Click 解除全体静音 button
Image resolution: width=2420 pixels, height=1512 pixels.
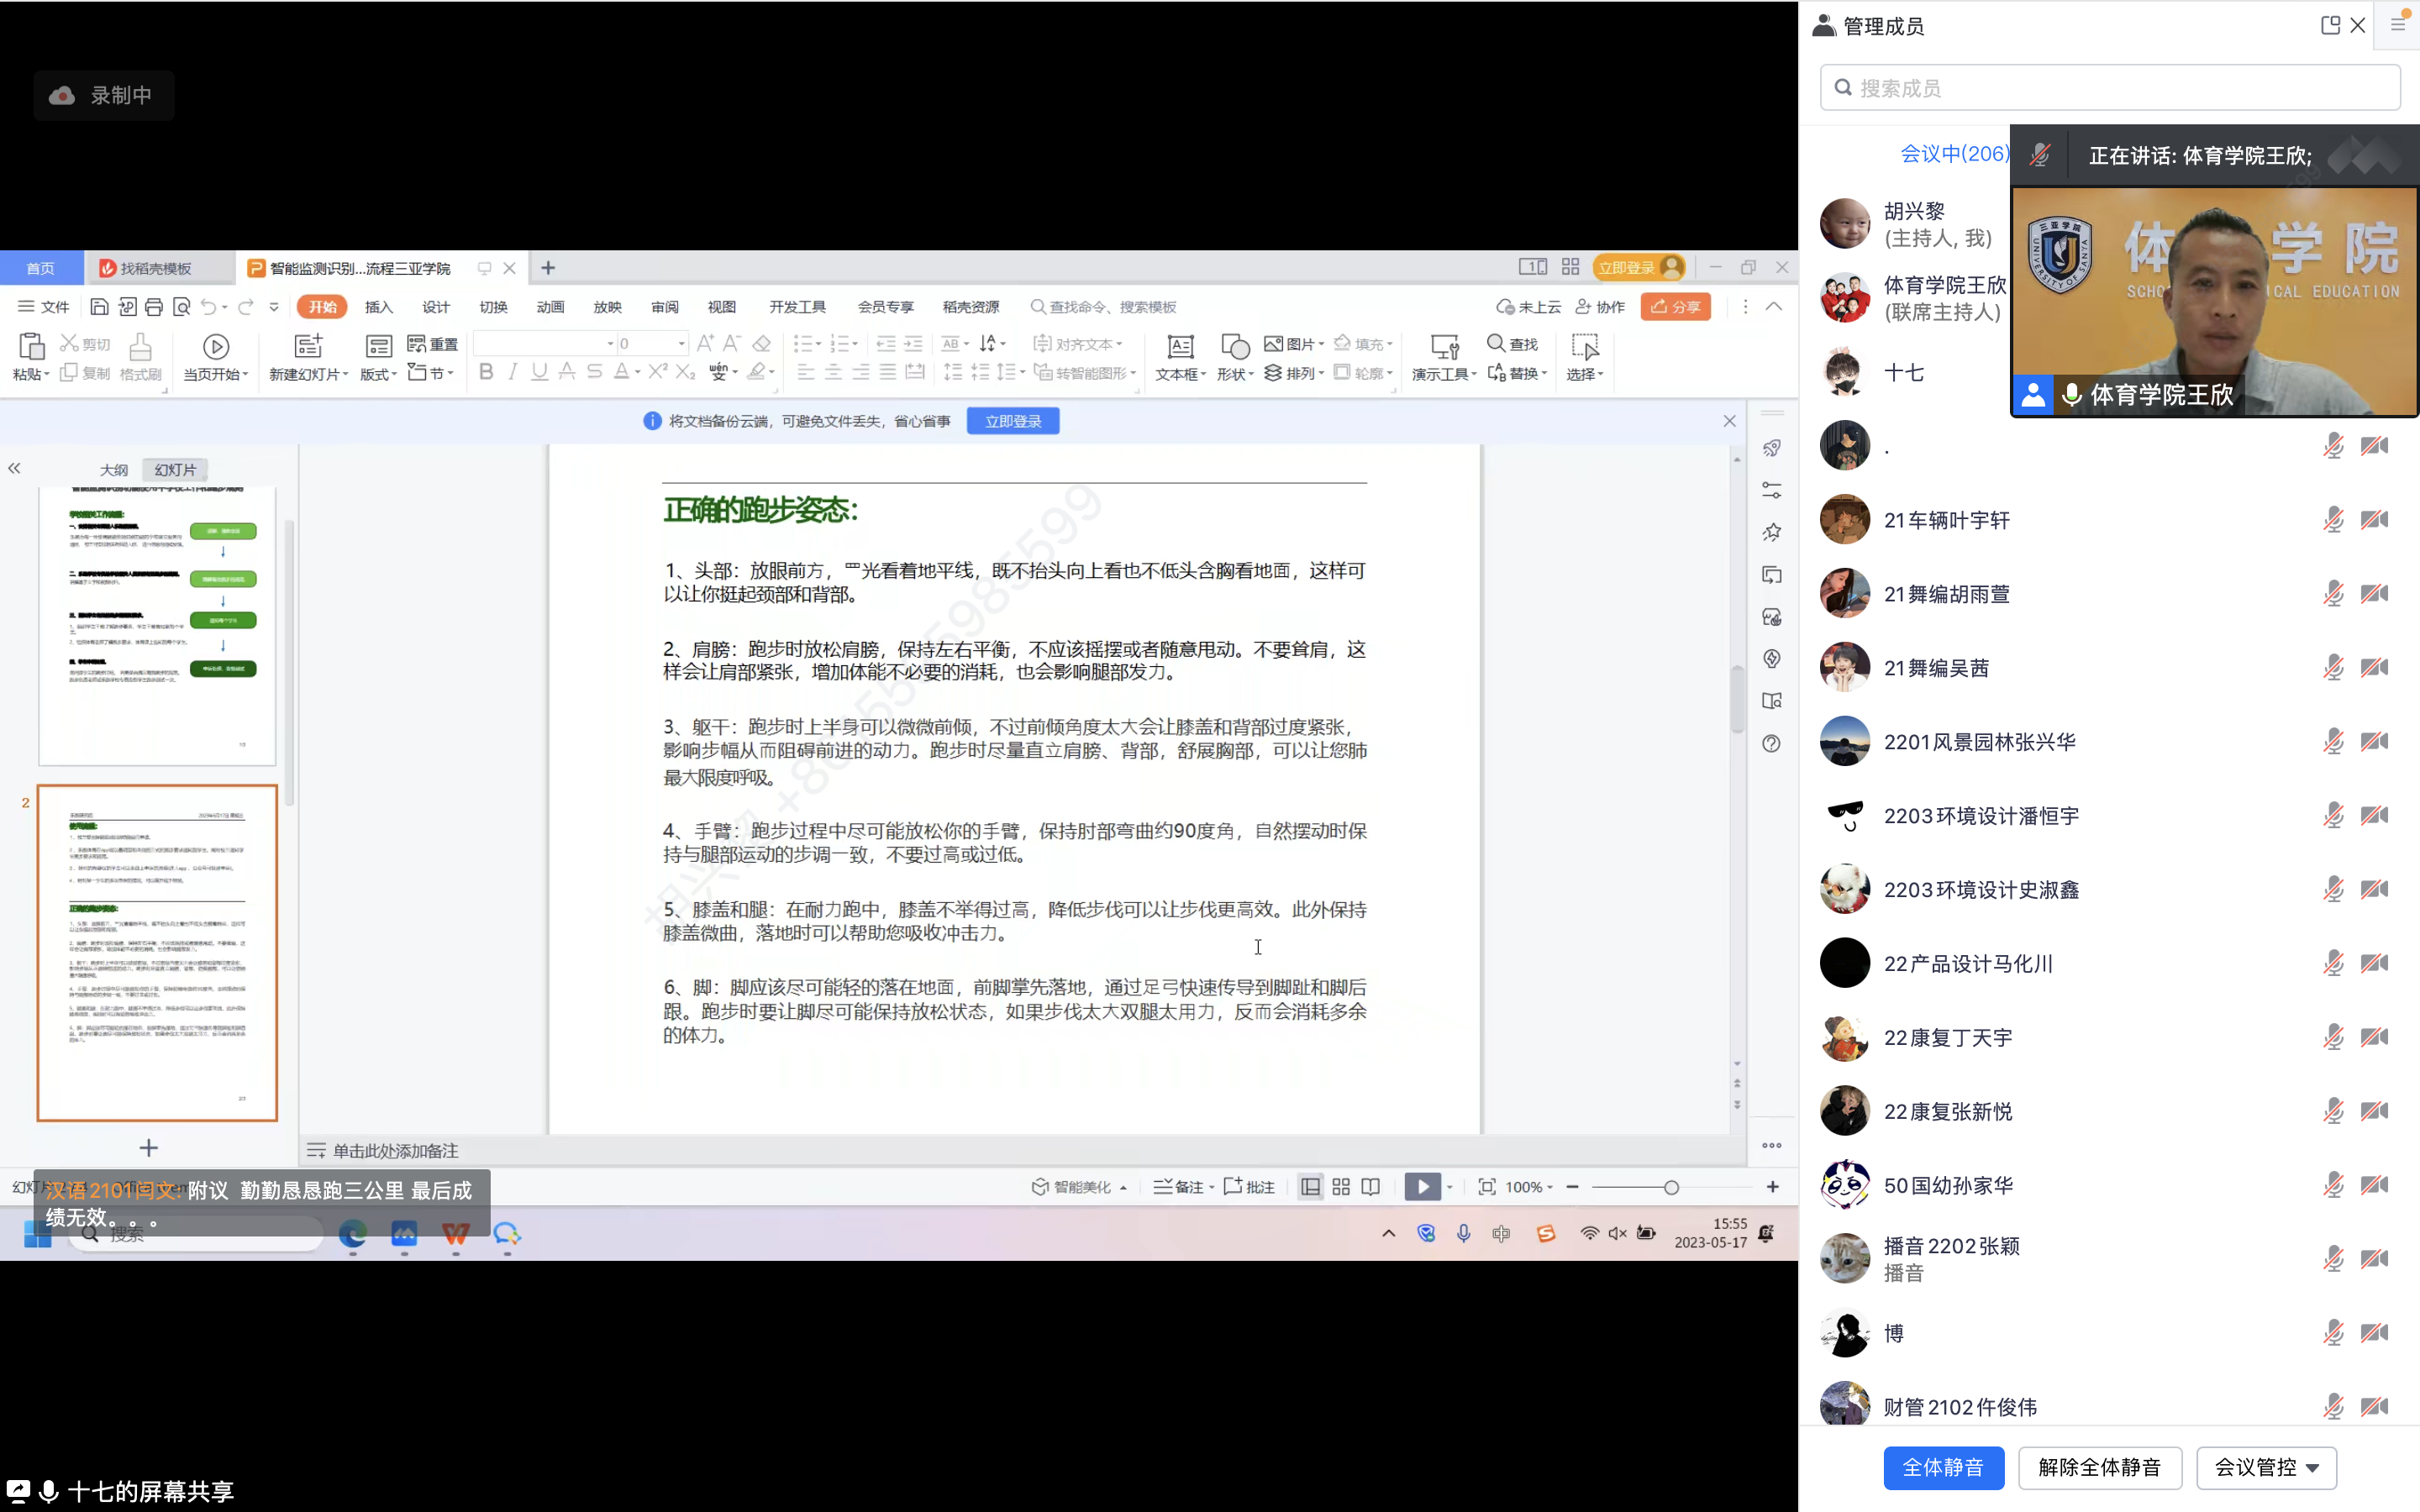pos(2099,1467)
